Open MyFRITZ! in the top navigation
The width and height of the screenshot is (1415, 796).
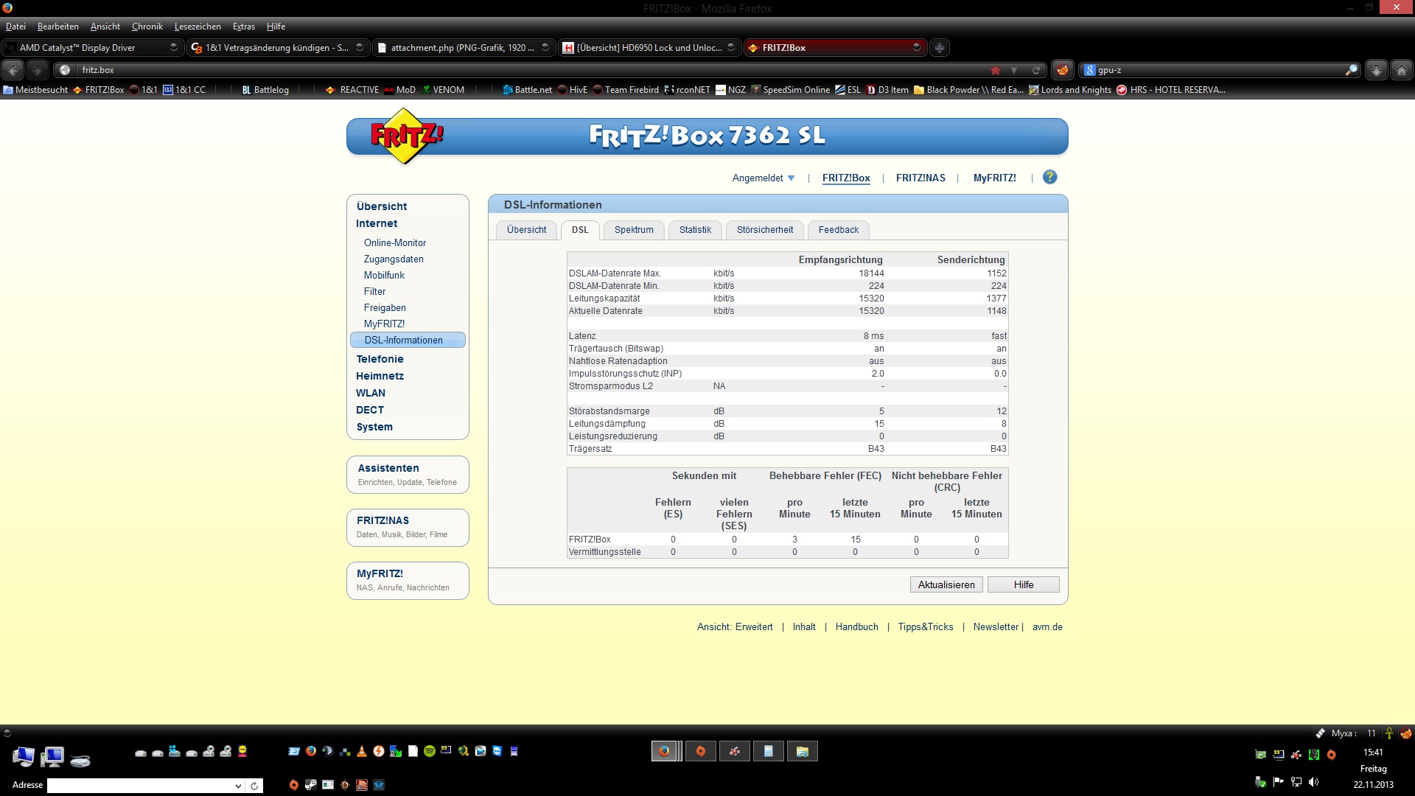click(x=995, y=178)
